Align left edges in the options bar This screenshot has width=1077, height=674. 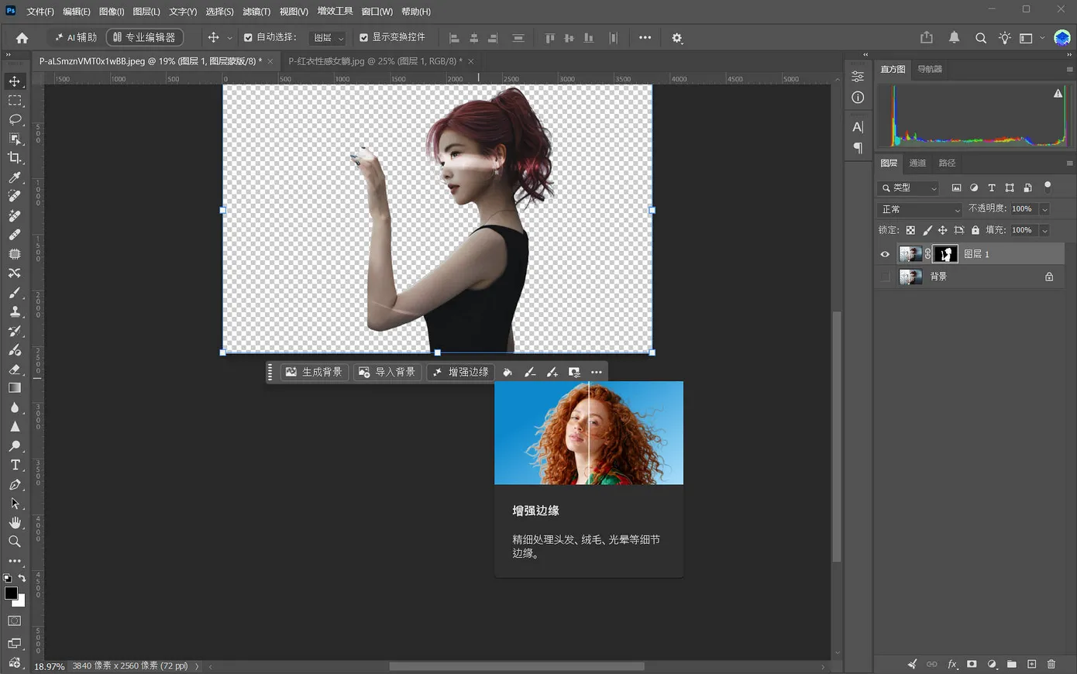(x=455, y=38)
